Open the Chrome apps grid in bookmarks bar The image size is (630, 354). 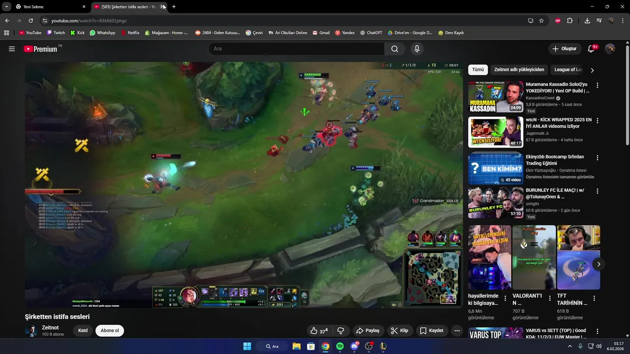click(6, 33)
